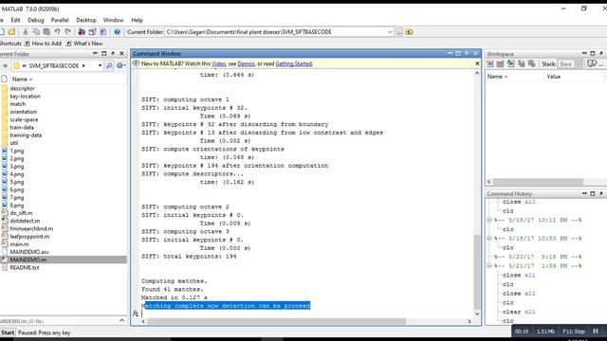Expand the Current Folder path dropdown
Viewport: 607px width, 341px height.
[x=390, y=31]
